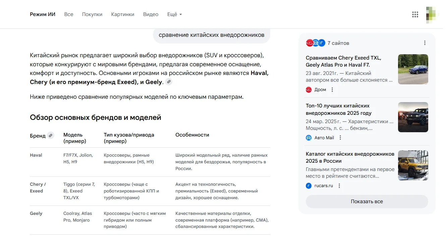
Task: Click the Авто Mail favicon
Action: (x=309, y=138)
